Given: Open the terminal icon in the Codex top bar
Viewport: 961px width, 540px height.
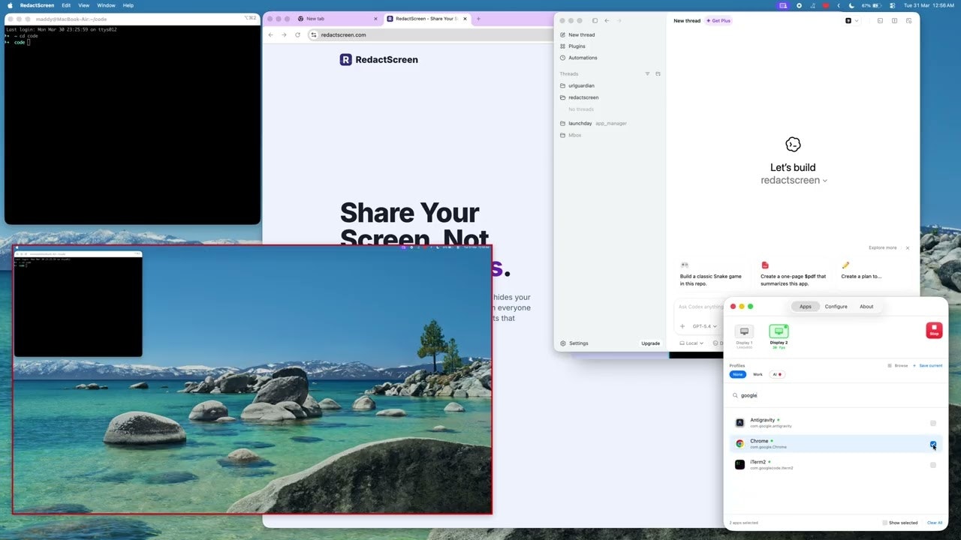Looking at the screenshot, I should 880,21.
